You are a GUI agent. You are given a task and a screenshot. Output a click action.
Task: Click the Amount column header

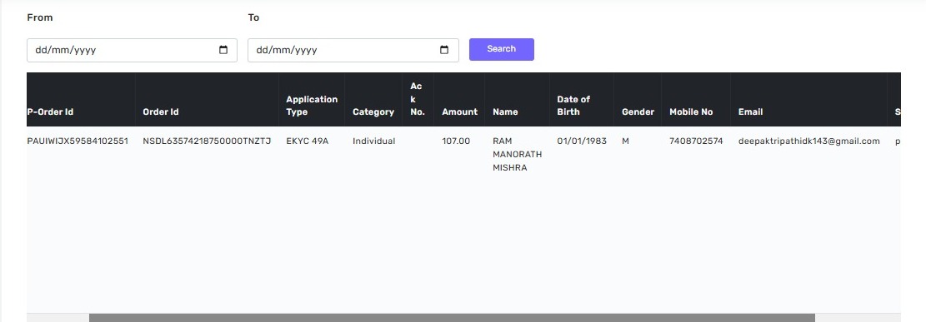click(x=459, y=111)
